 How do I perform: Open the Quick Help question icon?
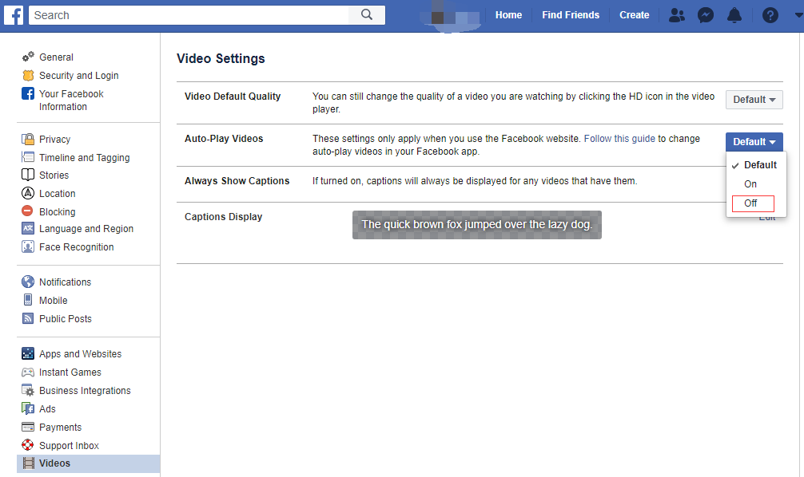pyautogui.click(x=770, y=15)
